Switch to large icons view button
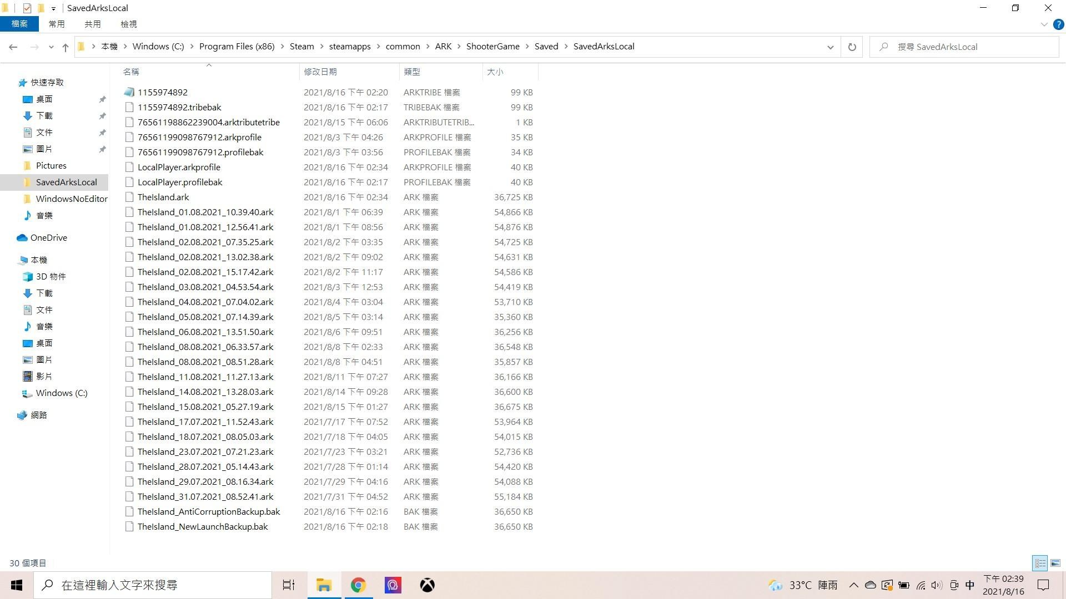The height and width of the screenshot is (599, 1066). pos(1055,563)
